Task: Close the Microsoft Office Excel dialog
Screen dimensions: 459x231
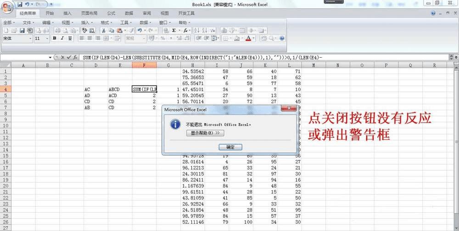Action: (x=289, y=108)
